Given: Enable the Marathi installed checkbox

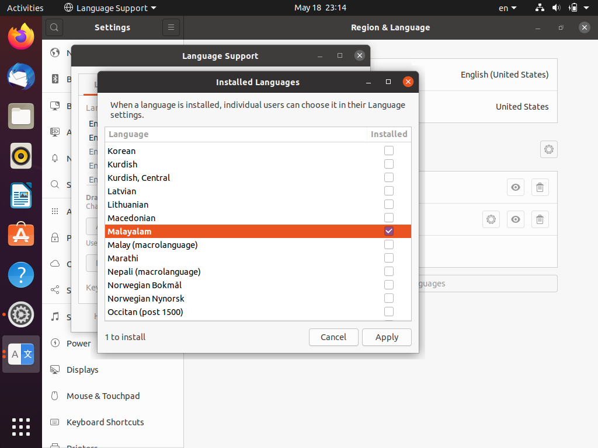Looking at the screenshot, I should pyautogui.click(x=389, y=258).
